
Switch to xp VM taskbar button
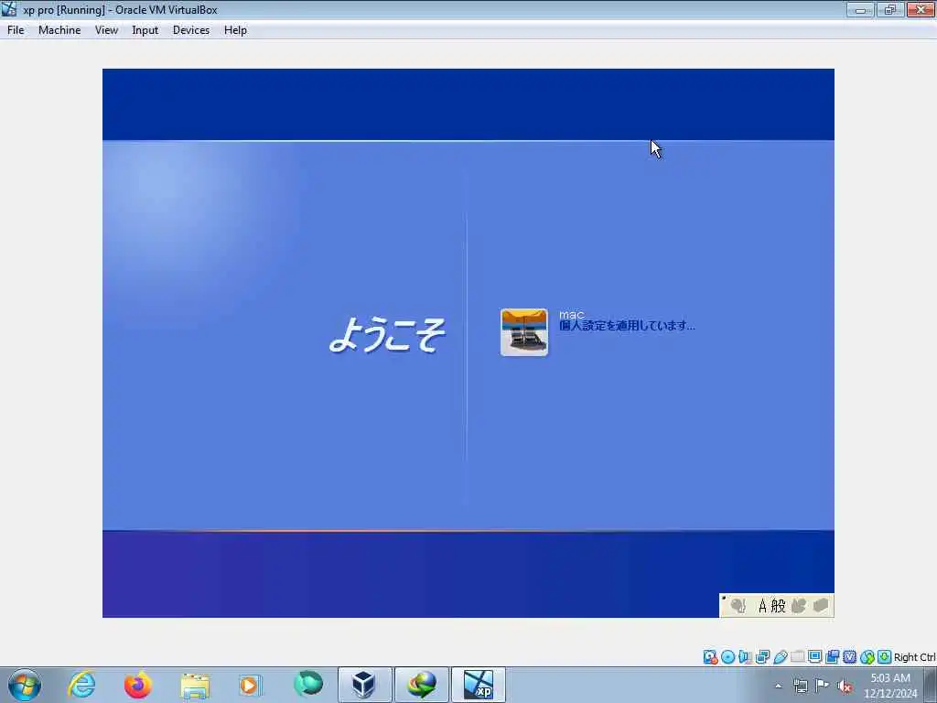click(478, 685)
